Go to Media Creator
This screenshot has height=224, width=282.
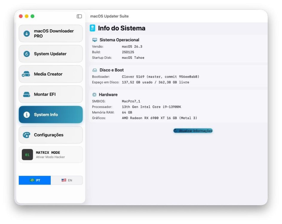(51, 74)
